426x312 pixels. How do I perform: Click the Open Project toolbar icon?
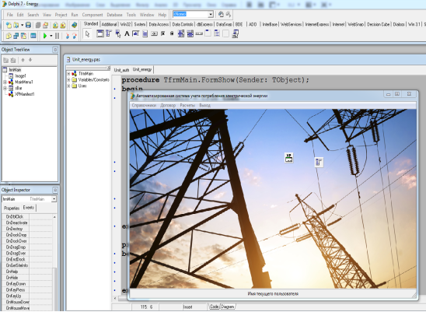(45, 26)
